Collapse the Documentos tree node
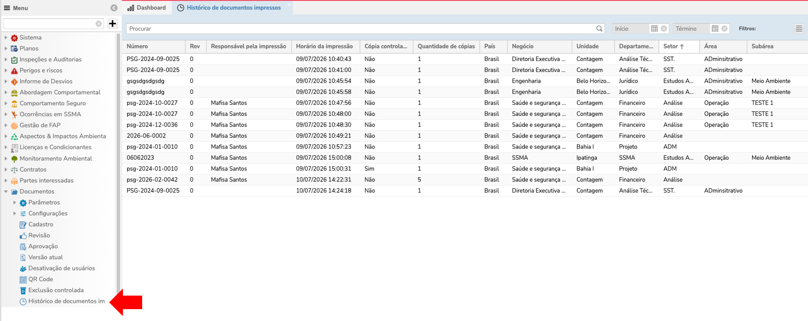The image size is (808, 321). (x=6, y=191)
